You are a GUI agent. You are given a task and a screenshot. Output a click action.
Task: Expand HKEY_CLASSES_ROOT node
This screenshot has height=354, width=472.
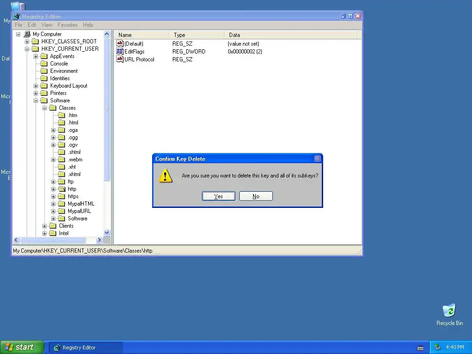27,41
